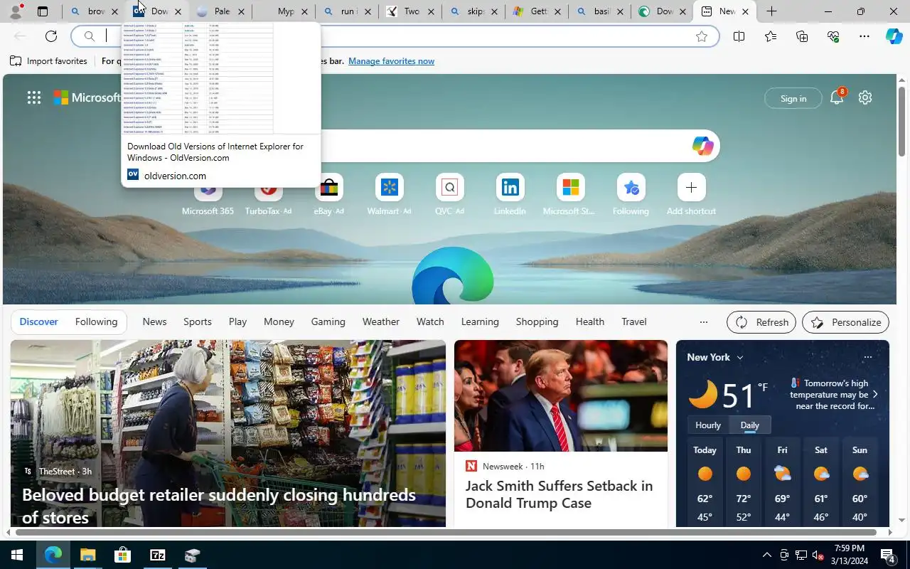The height and width of the screenshot is (569, 910).
Task: Open the Collections icon
Action: coord(802,36)
